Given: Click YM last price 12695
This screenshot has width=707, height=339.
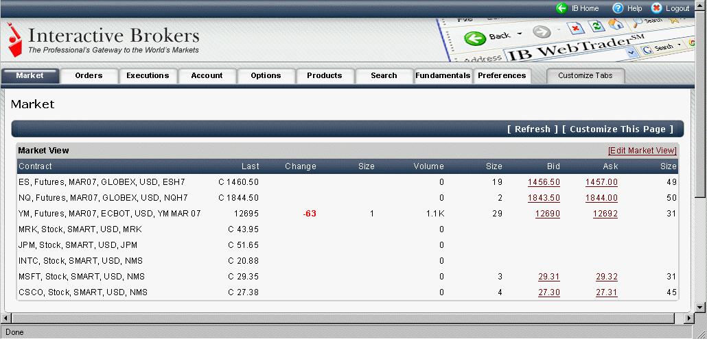Looking at the screenshot, I should tap(246, 214).
